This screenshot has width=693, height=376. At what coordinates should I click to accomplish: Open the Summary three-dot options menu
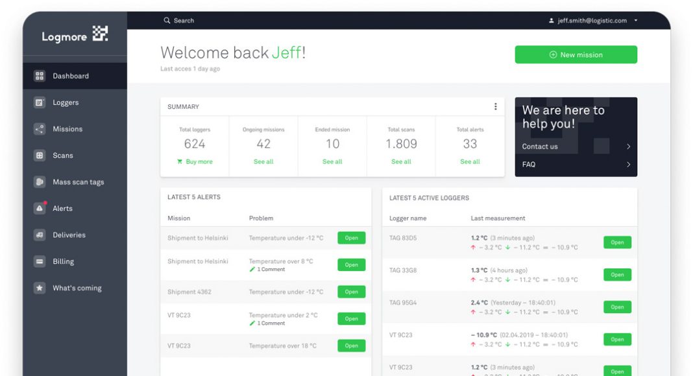(x=496, y=106)
